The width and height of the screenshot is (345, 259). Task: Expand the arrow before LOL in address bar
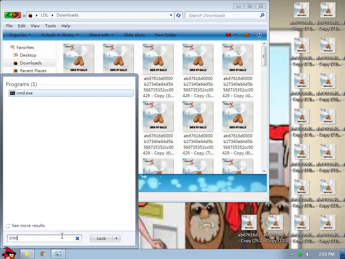36,15
